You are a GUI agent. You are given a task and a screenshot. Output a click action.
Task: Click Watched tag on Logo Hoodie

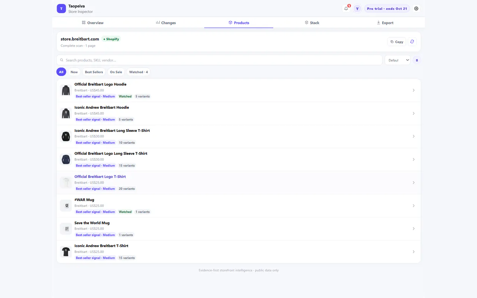(125, 96)
